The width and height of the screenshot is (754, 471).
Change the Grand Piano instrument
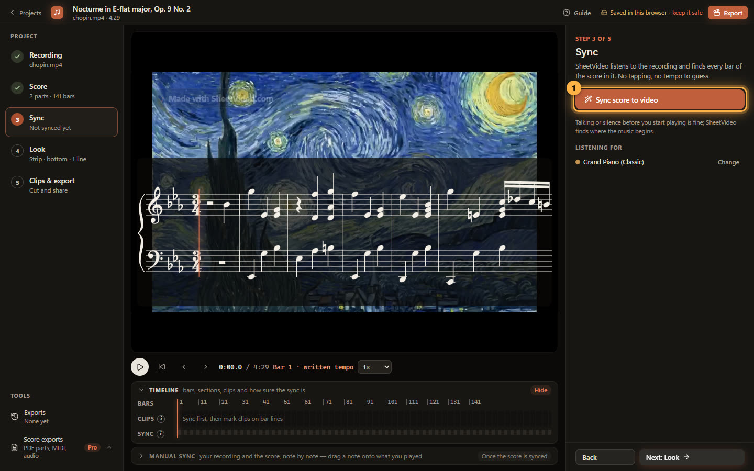point(728,162)
